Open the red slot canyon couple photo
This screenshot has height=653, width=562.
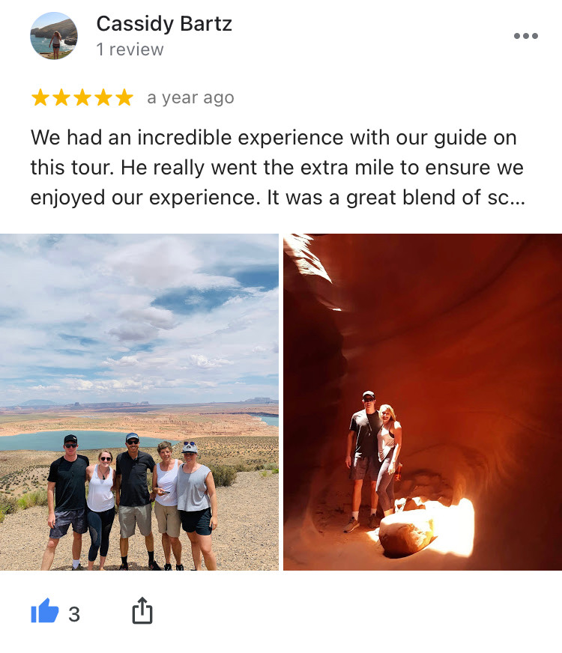423,402
